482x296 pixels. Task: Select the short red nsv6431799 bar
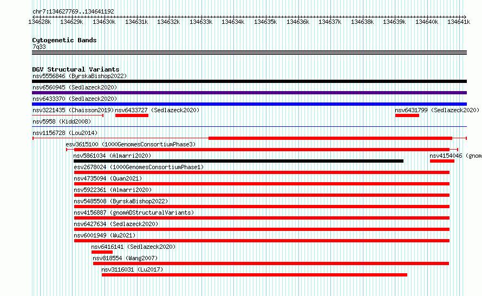407,115
